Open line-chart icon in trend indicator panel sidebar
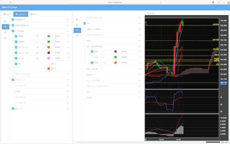 [x=5, y=32]
